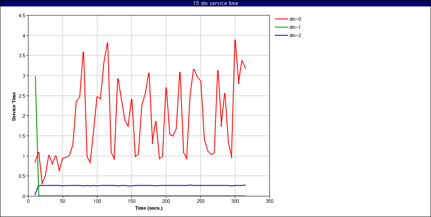Screen dimensions: 431x217
Task: Click the 300 x-axis tick label
Action: pos(235,201)
